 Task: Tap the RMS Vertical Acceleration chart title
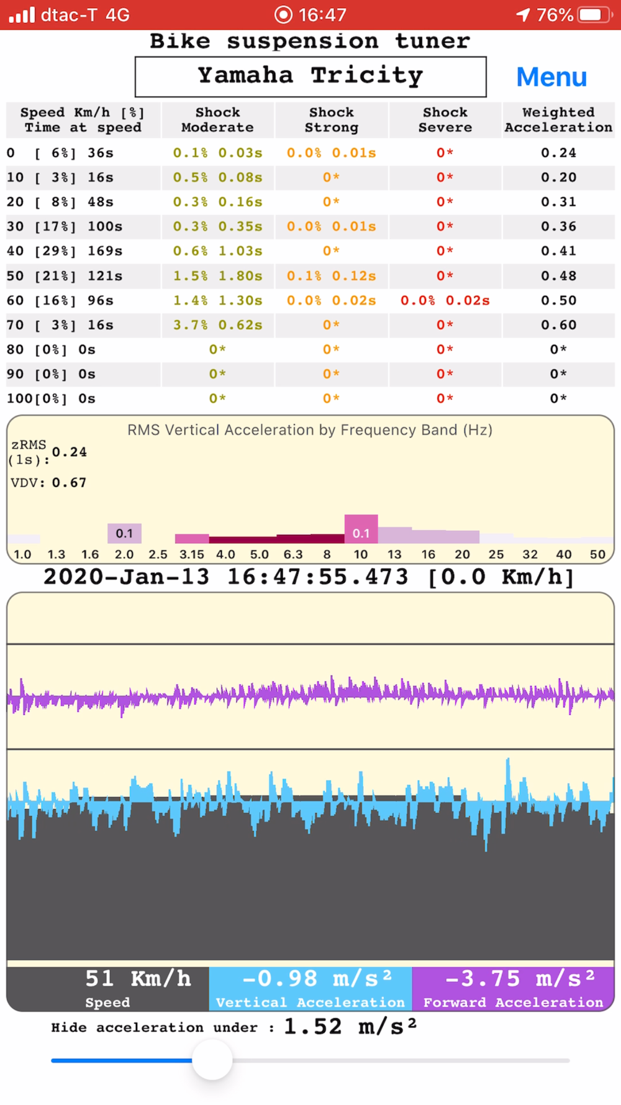pyautogui.click(x=310, y=430)
